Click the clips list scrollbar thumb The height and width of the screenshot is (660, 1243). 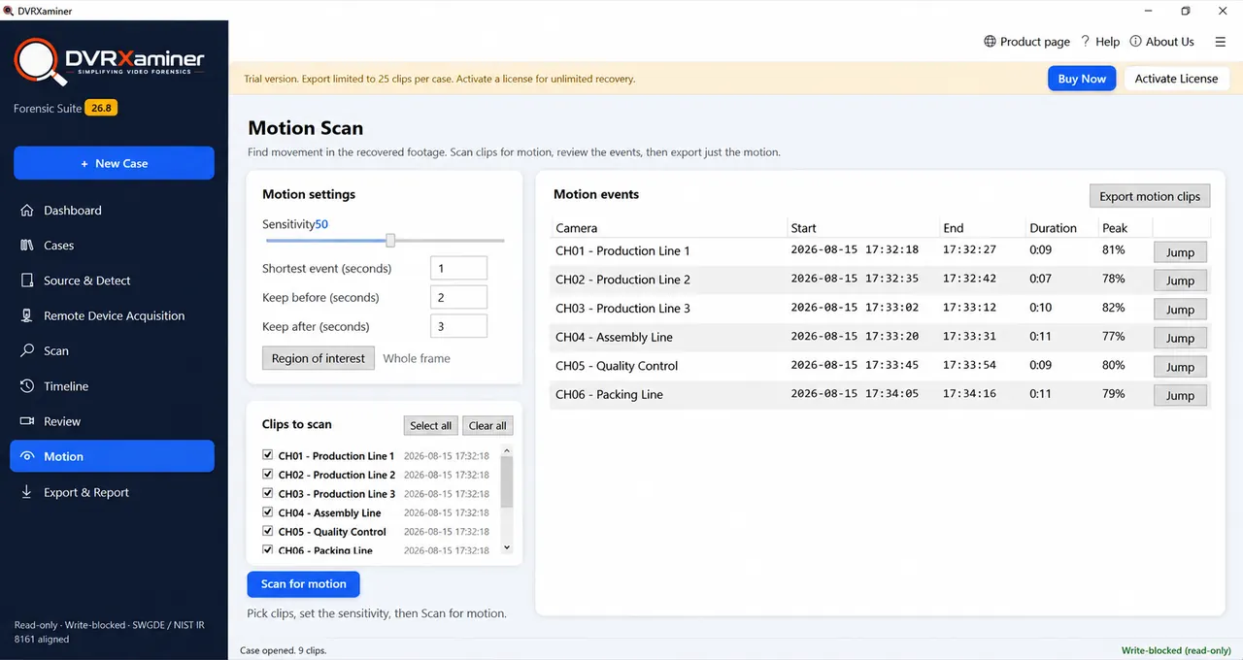(x=506, y=482)
